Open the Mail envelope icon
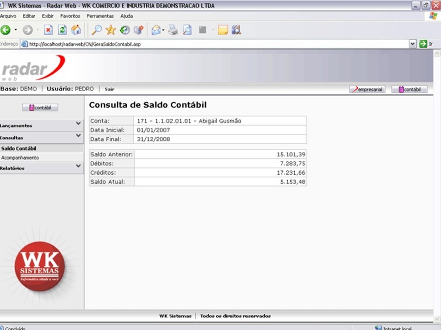Viewport: 441px width, 330px height. (156, 31)
